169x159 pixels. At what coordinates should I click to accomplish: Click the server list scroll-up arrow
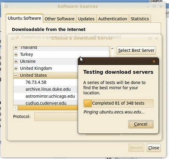112,49
